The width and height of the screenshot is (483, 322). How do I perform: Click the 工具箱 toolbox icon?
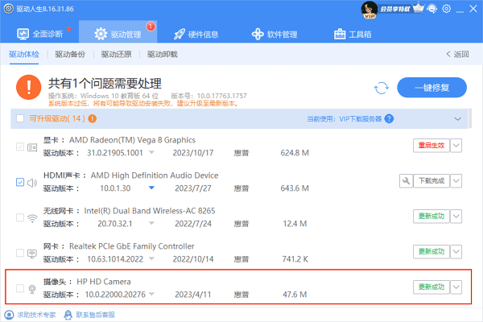340,34
